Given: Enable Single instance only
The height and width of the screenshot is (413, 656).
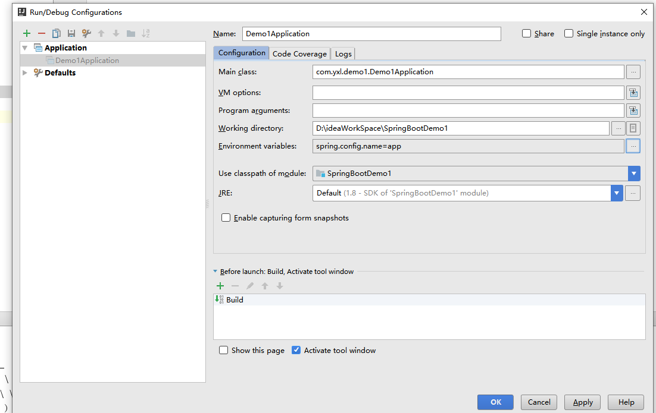Looking at the screenshot, I should 568,33.
